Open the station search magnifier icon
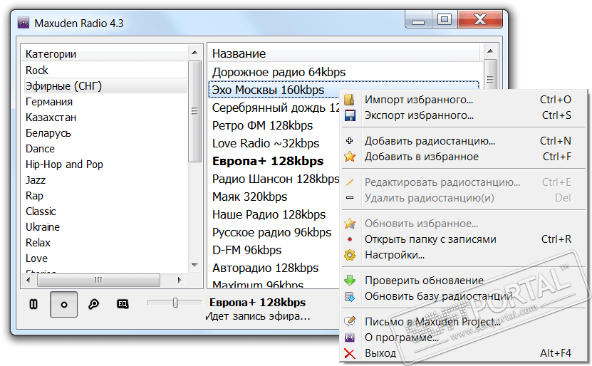The height and width of the screenshot is (366, 592). [x=93, y=304]
